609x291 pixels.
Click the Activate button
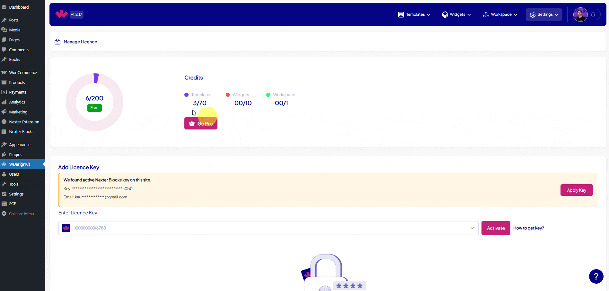click(x=496, y=228)
